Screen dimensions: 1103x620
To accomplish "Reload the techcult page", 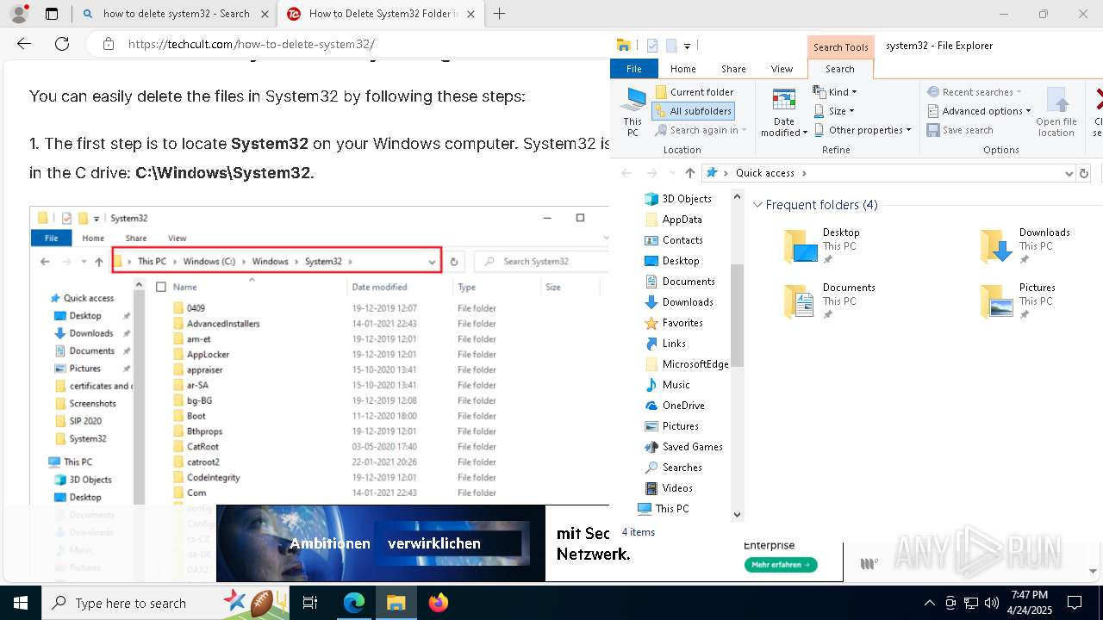I will click(62, 44).
